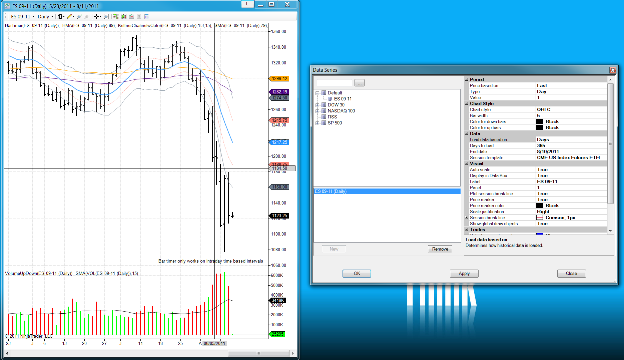624x360 pixels.
Task: Expand the NASDAQ 100 instrument list
Action: (x=318, y=111)
